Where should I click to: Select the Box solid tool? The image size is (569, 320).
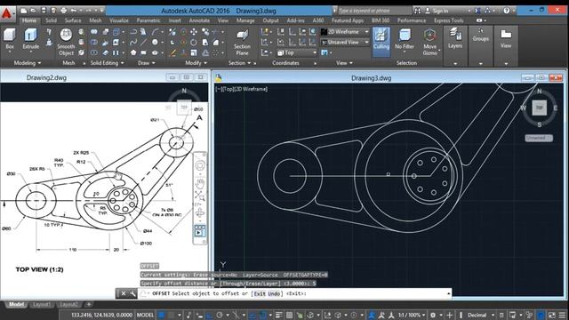click(10, 39)
